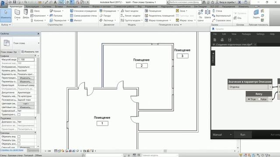280x157 pixels.
Task: Open the Component (Компонент) tool dropdown
Action: (48, 16)
